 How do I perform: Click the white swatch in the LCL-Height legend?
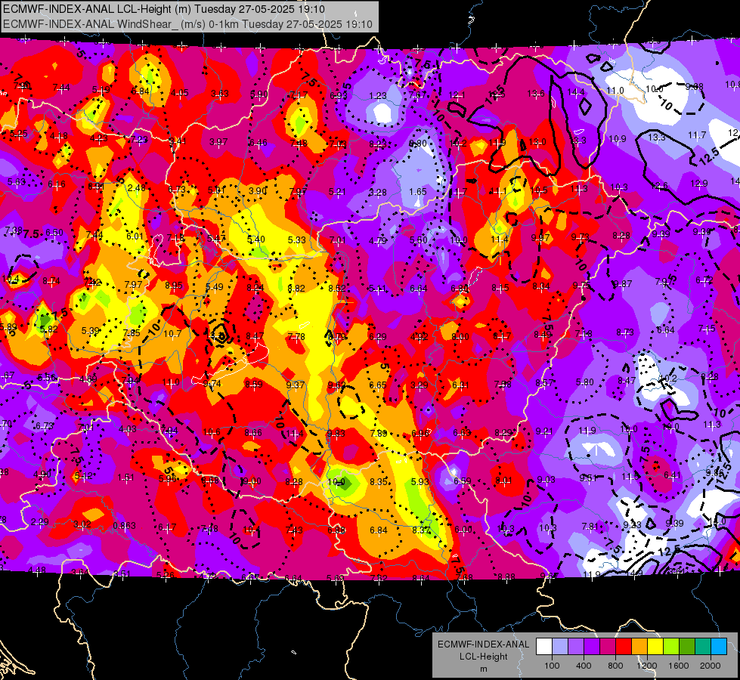point(543,647)
